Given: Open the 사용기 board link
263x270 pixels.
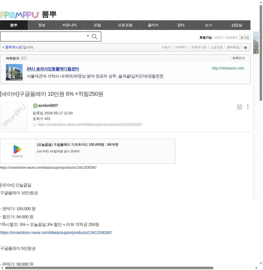Looking at the screenshot, I should [x=166, y=47].
